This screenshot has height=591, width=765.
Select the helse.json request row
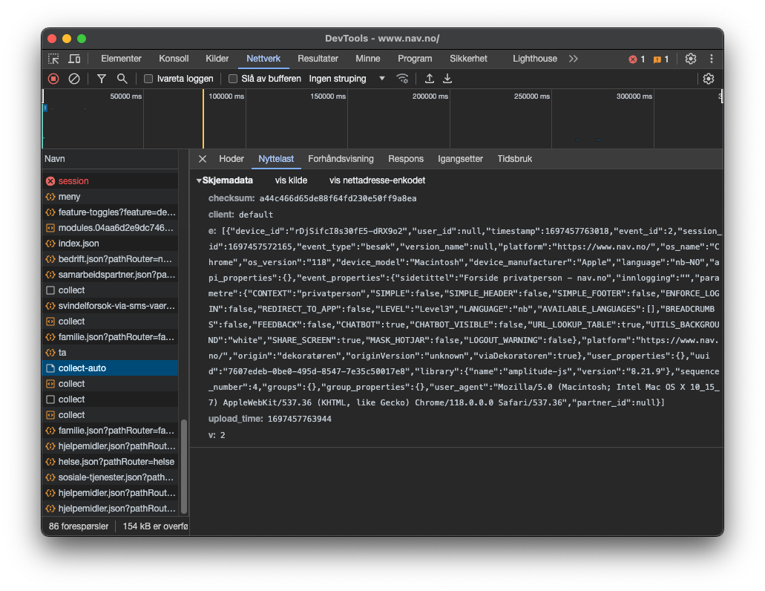point(111,462)
